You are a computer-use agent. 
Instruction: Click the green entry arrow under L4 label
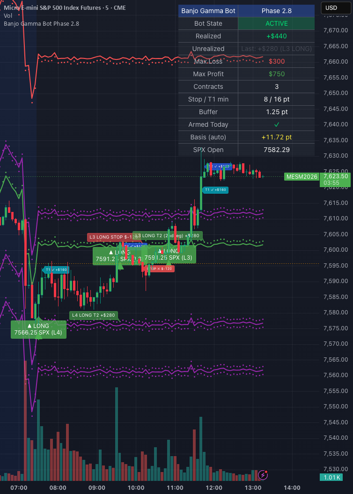click(38, 336)
